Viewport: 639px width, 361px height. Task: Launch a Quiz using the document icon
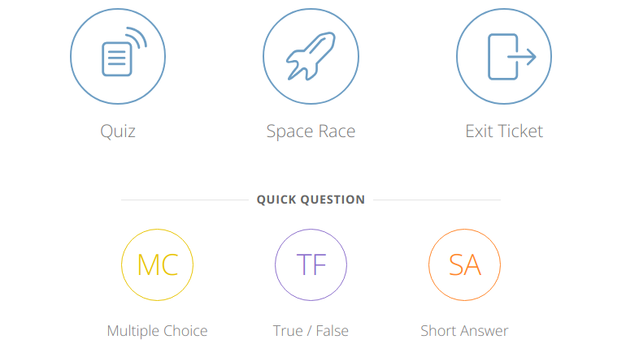click(118, 56)
